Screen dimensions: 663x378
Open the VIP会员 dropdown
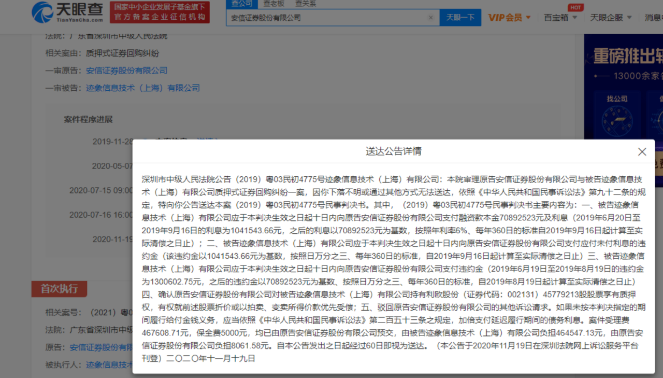509,18
